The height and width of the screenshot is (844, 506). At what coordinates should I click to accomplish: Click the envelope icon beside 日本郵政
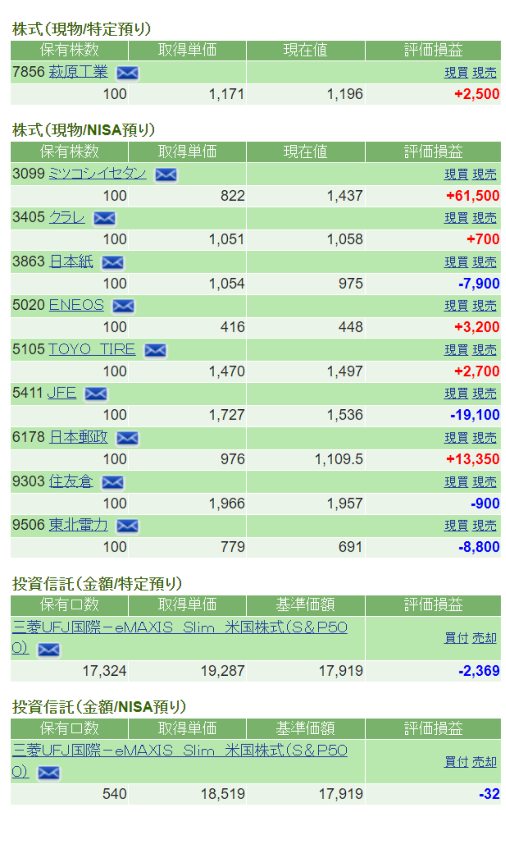tap(127, 438)
